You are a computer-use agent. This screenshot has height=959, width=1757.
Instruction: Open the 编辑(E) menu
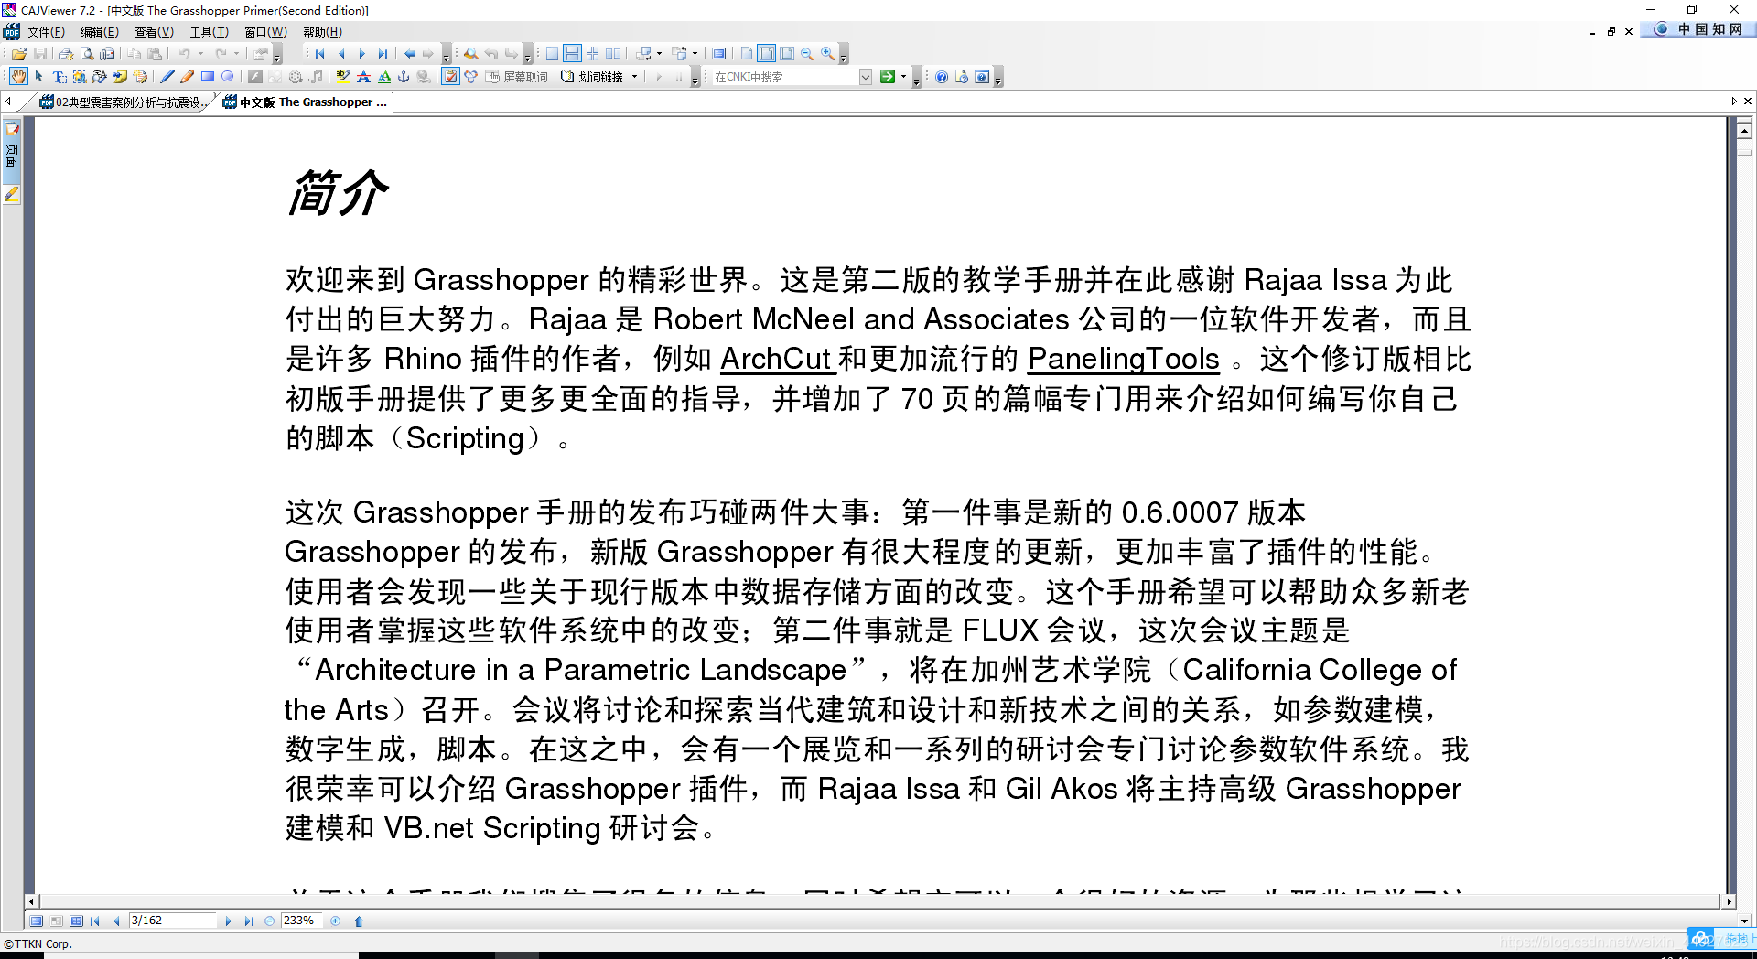coord(99,32)
